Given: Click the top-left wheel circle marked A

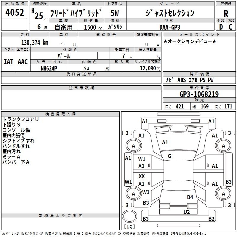Looking at the screenshot, I should (x=133, y=145).
